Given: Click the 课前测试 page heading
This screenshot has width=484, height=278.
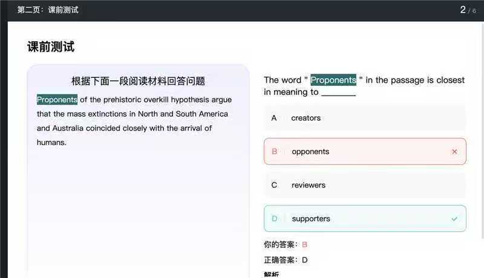Looking at the screenshot, I should point(51,47).
